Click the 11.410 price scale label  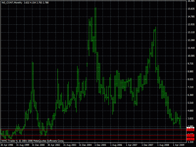191,48
